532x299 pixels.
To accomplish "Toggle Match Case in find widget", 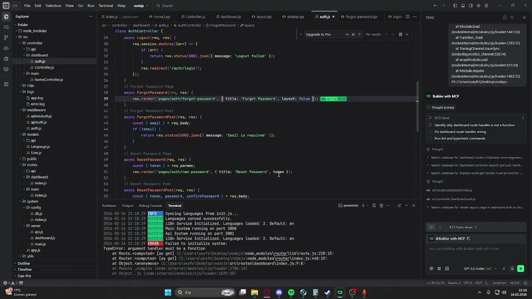I will 347,34.
